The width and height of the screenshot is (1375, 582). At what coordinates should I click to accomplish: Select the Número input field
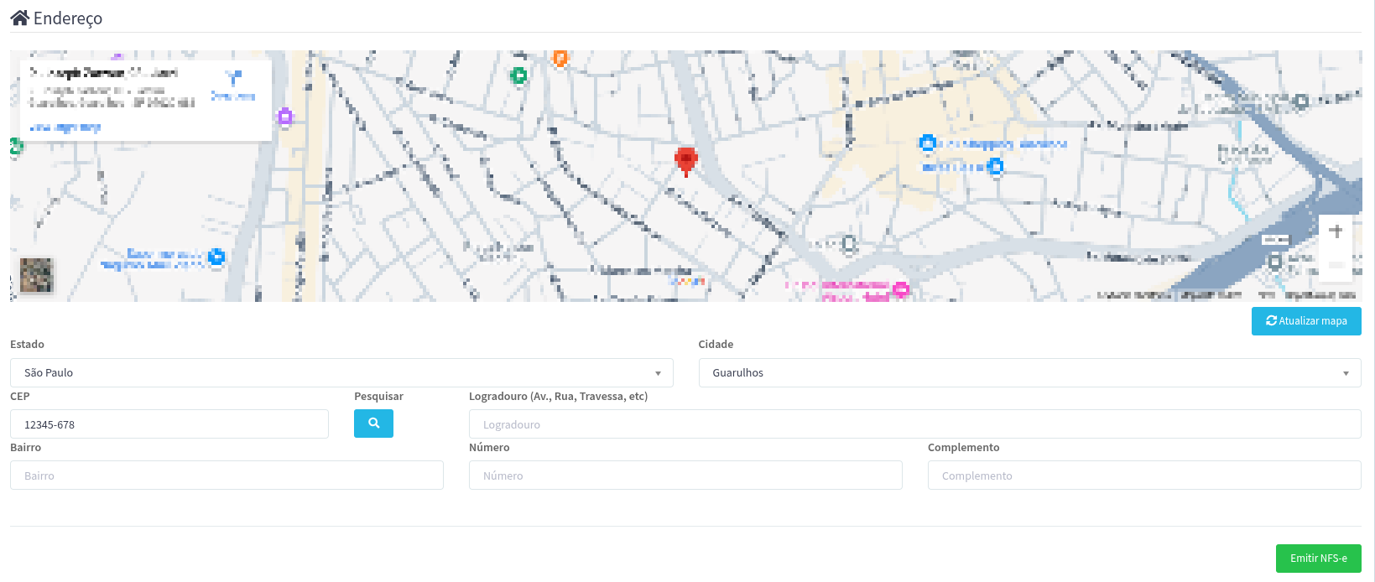(685, 475)
